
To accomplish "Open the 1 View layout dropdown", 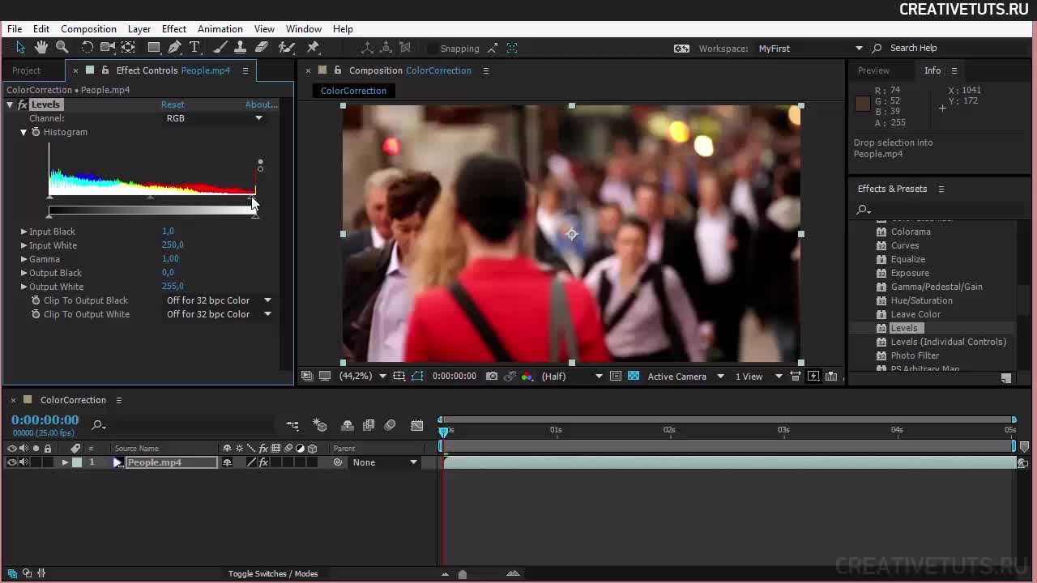I will [x=759, y=376].
